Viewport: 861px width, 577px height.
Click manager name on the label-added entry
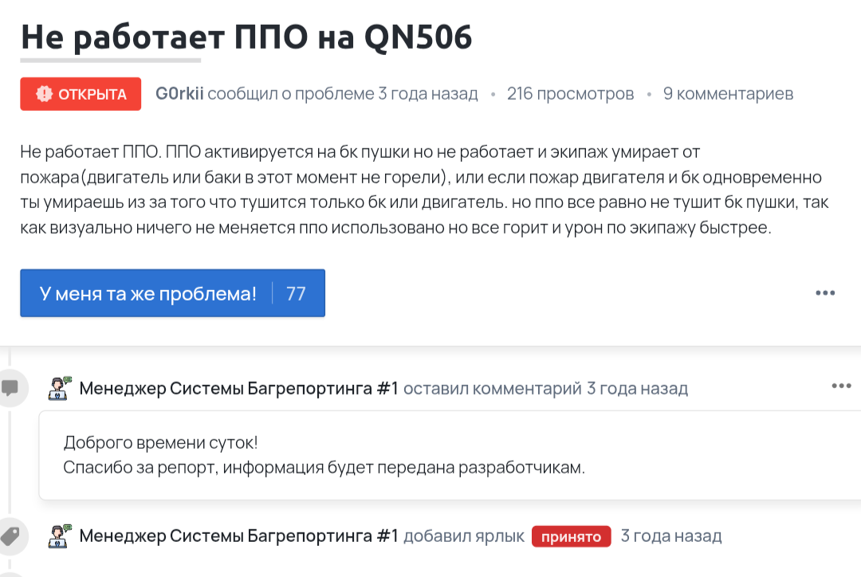click(x=238, y=536)
